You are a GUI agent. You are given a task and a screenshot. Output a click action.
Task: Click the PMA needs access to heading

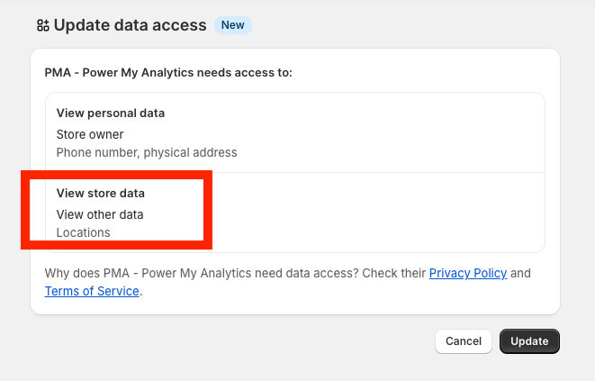coord(168,72)
